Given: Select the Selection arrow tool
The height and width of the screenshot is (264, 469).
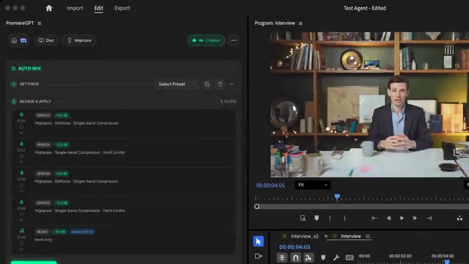Looking at the screenshot, I should 258,242.
